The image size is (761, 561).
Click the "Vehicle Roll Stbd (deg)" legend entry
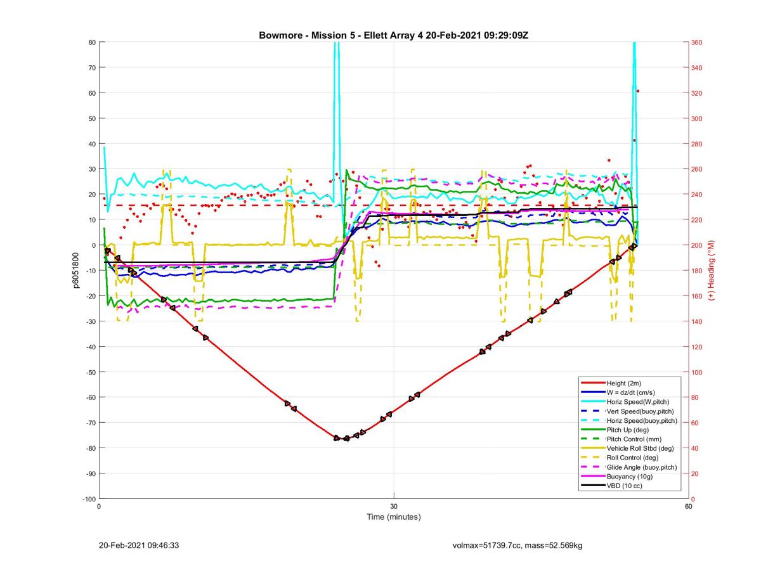(x=641, y=449)
